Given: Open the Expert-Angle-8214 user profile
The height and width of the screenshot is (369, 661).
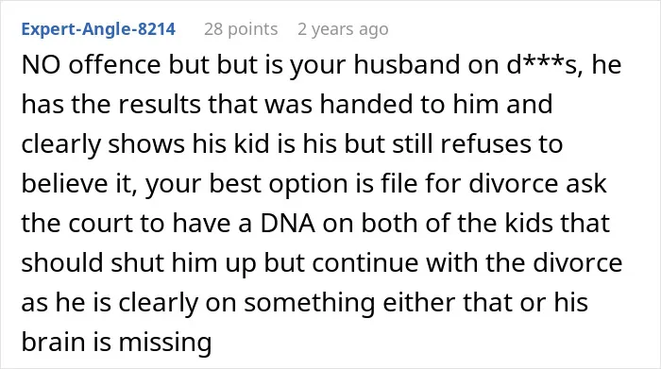Looking at the screenshot, I should pyautogui.click(x=98, y=29).
